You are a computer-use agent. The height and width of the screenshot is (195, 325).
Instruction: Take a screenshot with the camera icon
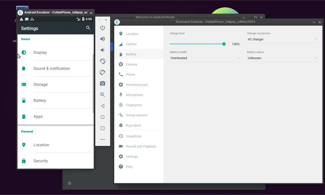103,84
